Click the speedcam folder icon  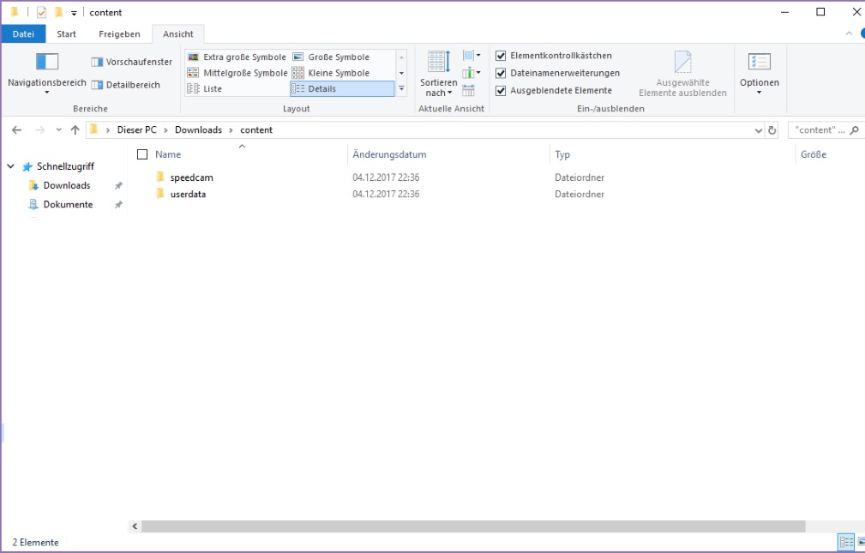[x=160, y=177]
